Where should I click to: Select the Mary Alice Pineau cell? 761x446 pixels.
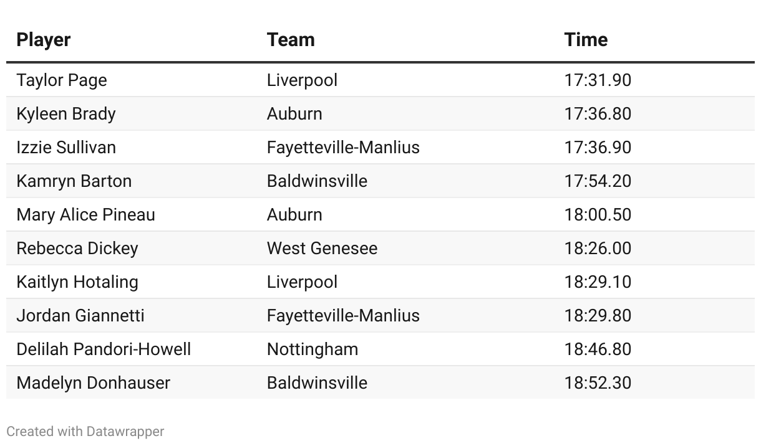[x=86, y=215]
